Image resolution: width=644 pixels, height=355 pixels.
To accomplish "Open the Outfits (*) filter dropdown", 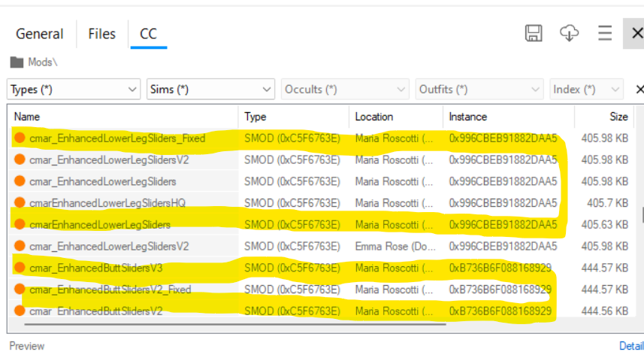I will (x=479, y=90).
